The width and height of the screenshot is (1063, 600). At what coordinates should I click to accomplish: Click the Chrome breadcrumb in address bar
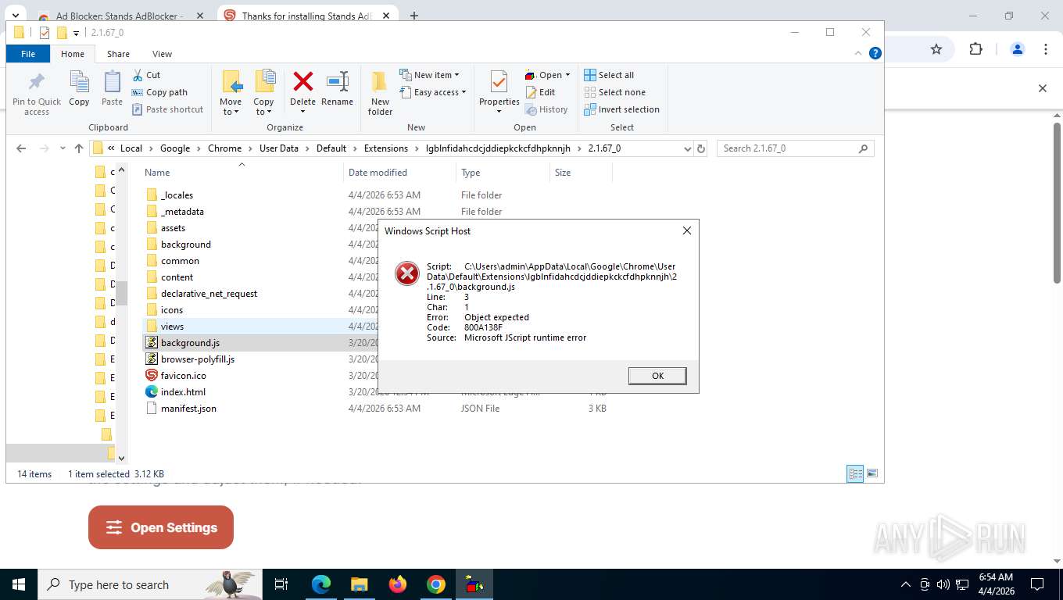(x=224, y=148)
